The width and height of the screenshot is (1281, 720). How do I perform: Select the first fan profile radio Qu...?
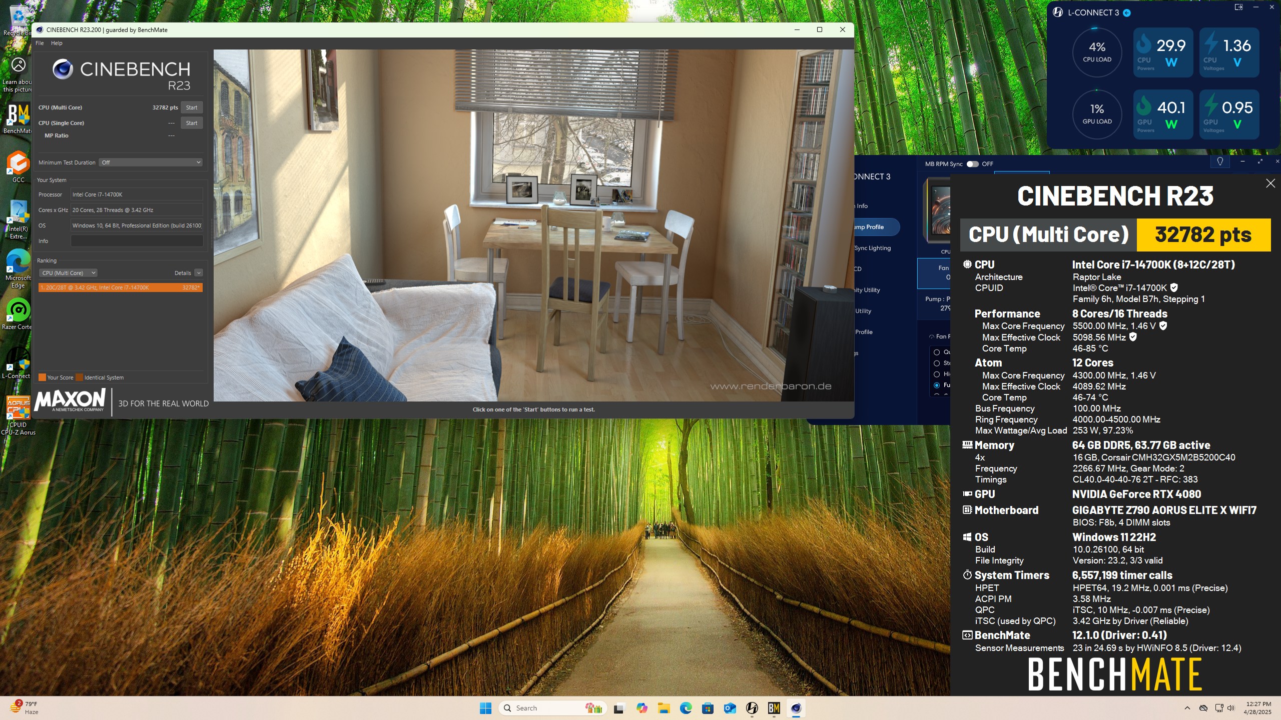click(937, 352)
